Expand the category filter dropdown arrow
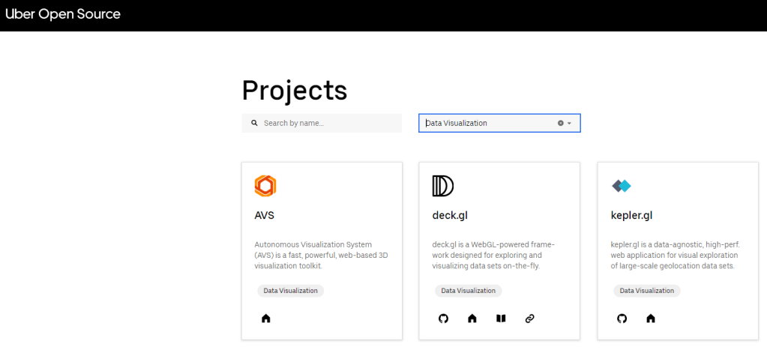 point(570,123)
